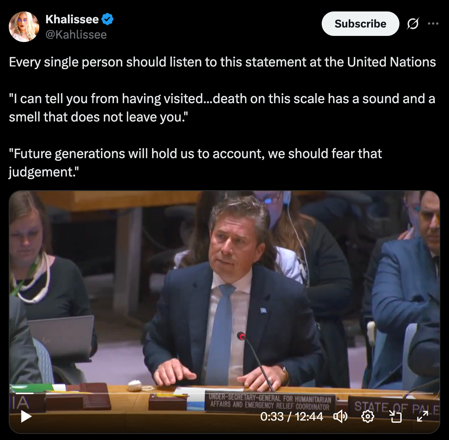Click the blue verified badge
Screen dimensions: 449x440
tap(107, 19)
